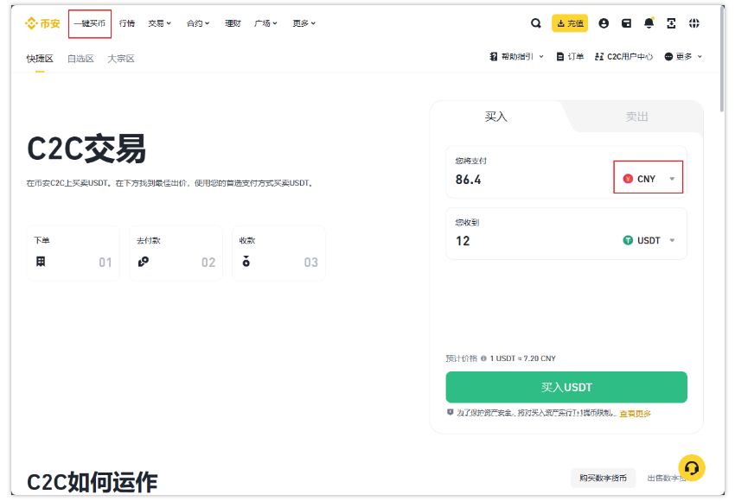
Task: Click the globe language icon
Action: pos(694,23)
